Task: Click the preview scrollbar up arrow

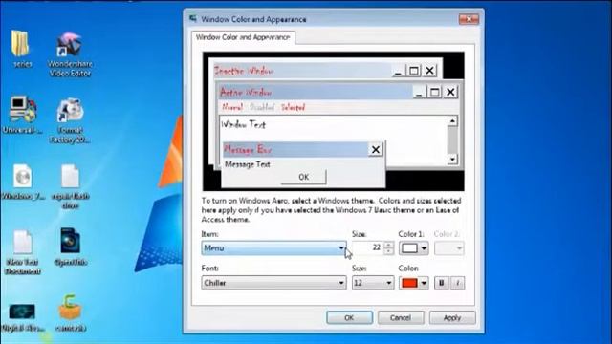Action: [x=452, y=121]
